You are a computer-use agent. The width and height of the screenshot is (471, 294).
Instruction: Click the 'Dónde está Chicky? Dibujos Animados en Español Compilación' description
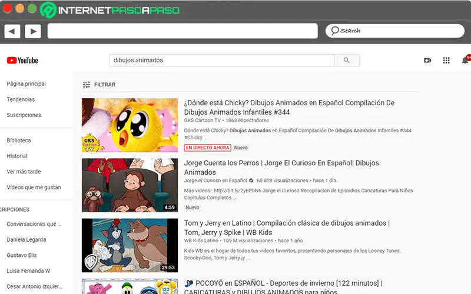298,134
